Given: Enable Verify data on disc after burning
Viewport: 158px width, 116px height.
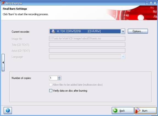Looking at the screenshot, I should pos(51,91).
